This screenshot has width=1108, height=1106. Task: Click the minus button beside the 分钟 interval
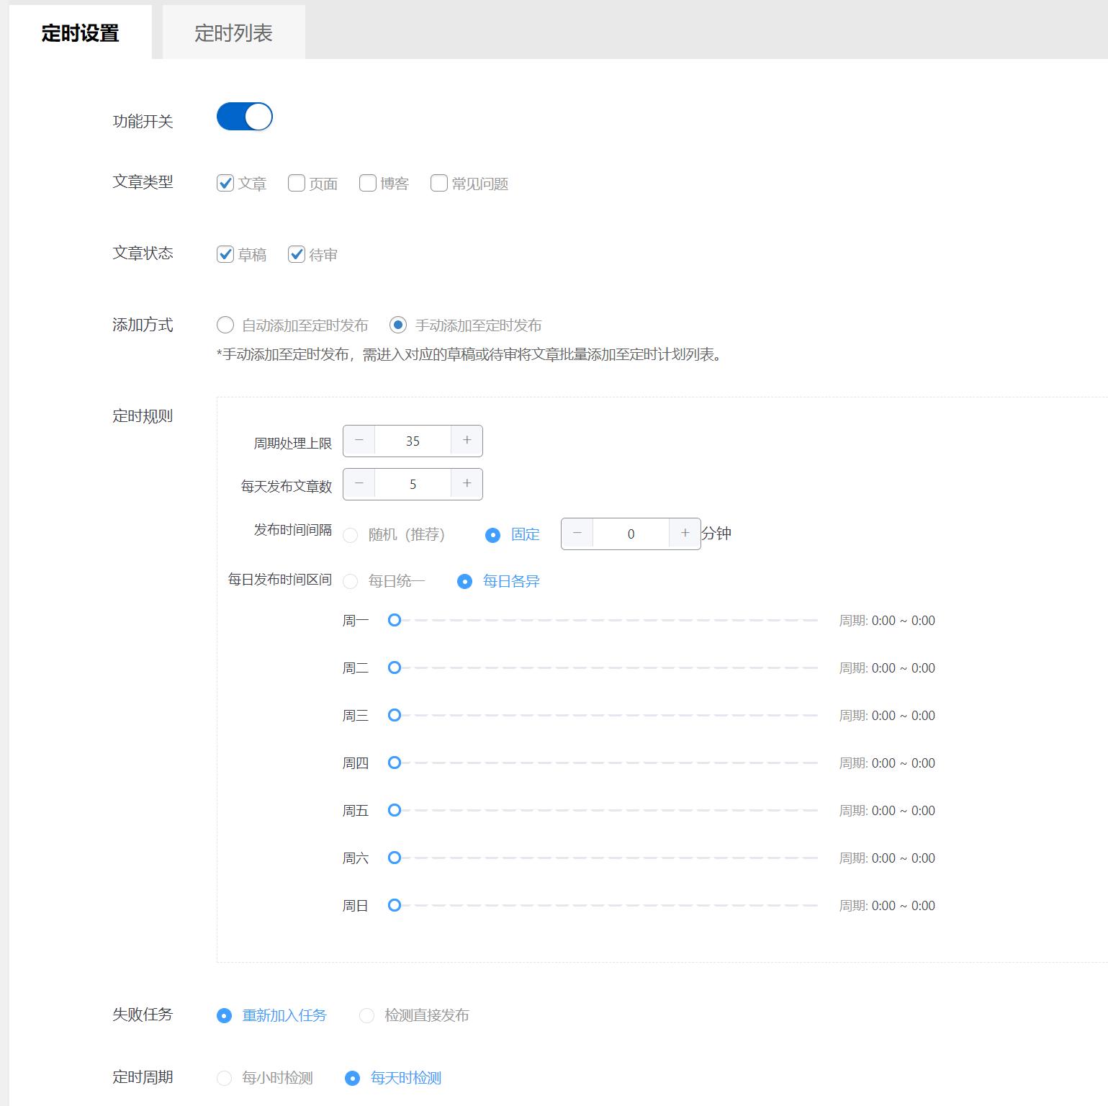point(577,534)
